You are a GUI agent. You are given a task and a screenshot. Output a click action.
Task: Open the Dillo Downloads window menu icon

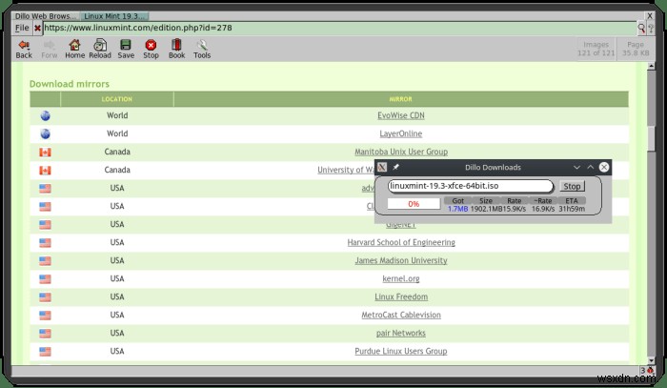point(382,167)
